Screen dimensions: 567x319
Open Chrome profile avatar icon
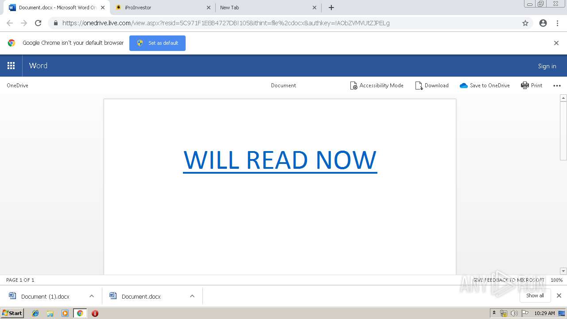click(543, 23)
